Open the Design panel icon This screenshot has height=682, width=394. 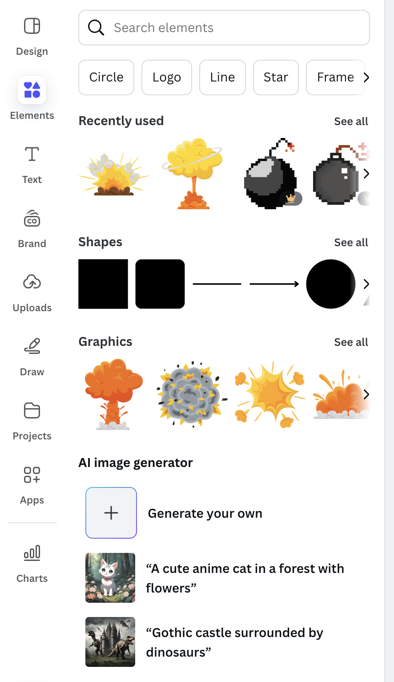32,27
